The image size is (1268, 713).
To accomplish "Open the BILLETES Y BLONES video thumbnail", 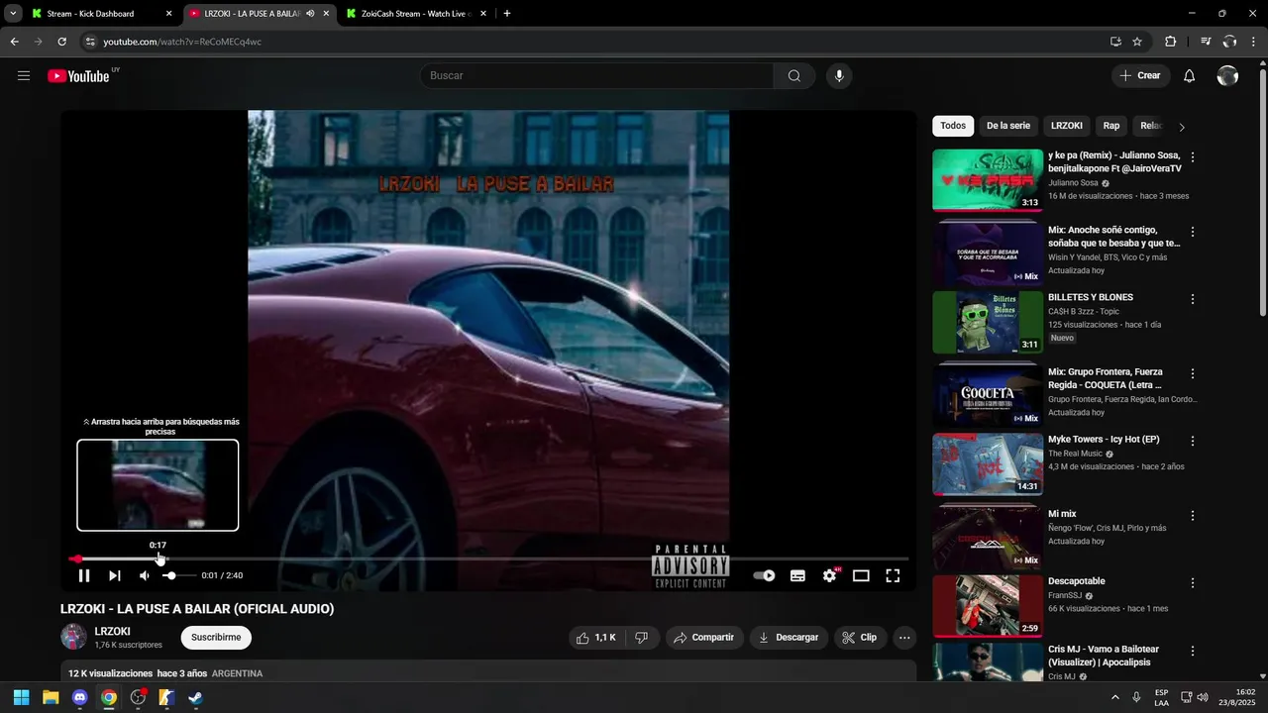I will coord(988,322).
